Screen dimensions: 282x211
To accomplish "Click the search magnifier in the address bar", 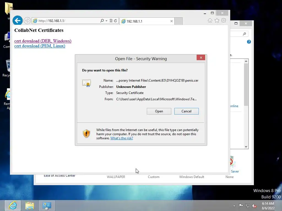I will (x=102, y=21).
